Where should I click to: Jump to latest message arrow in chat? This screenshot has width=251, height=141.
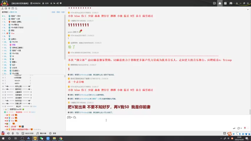click(x=248, y=9)
